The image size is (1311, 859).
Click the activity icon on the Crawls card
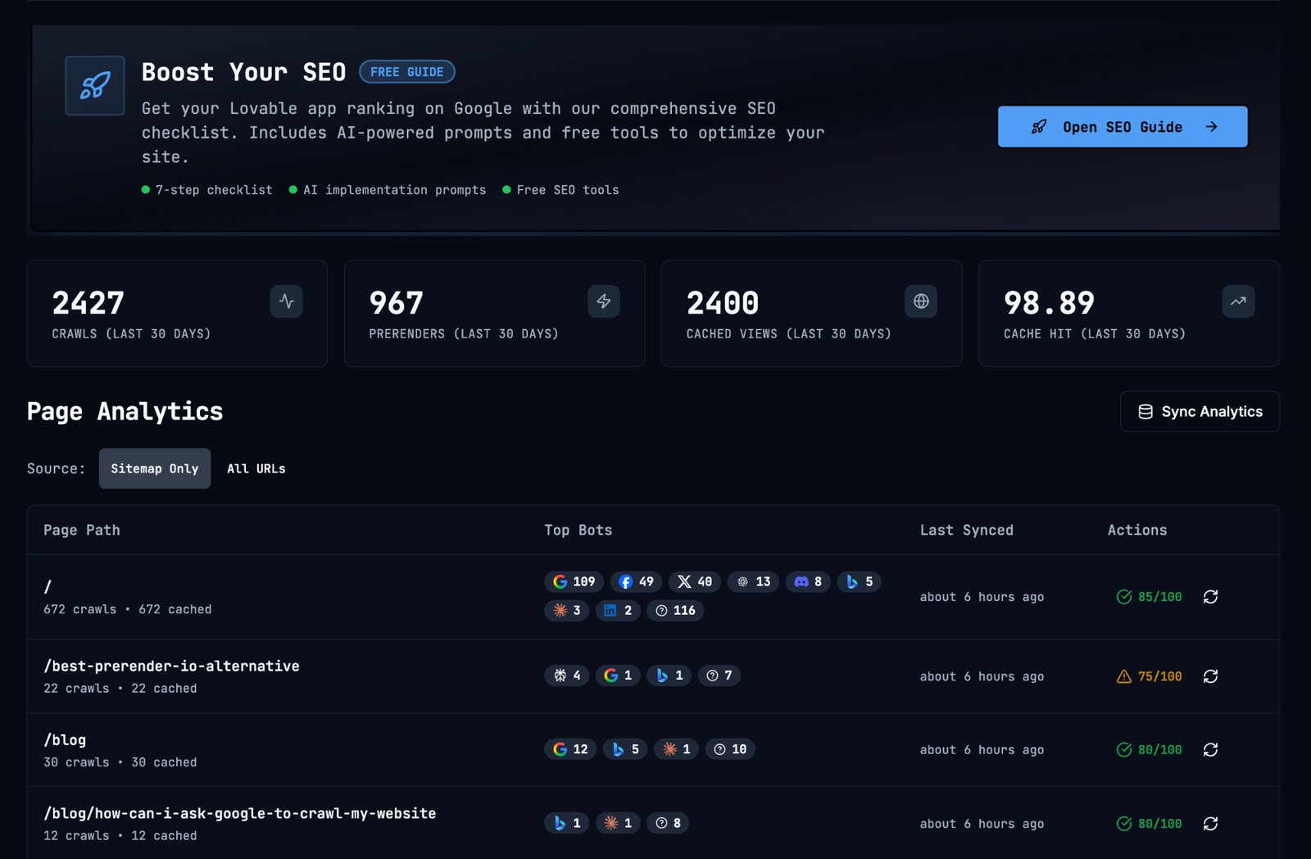[x=286, y=301]
